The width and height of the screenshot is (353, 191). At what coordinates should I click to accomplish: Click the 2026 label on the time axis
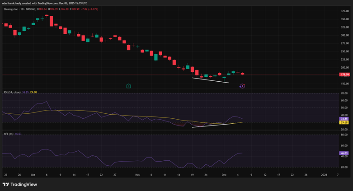(x=324, y=174)
